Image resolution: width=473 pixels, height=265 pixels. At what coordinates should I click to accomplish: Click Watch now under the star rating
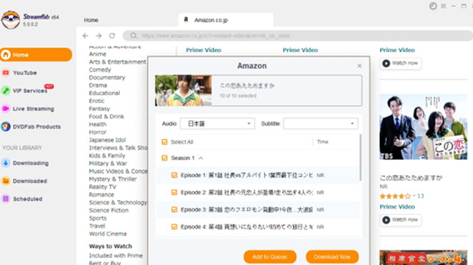point(401,220)
